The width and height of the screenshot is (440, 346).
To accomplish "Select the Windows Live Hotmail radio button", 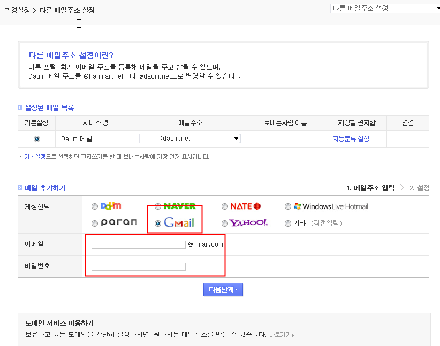I will tap(287, 206).
